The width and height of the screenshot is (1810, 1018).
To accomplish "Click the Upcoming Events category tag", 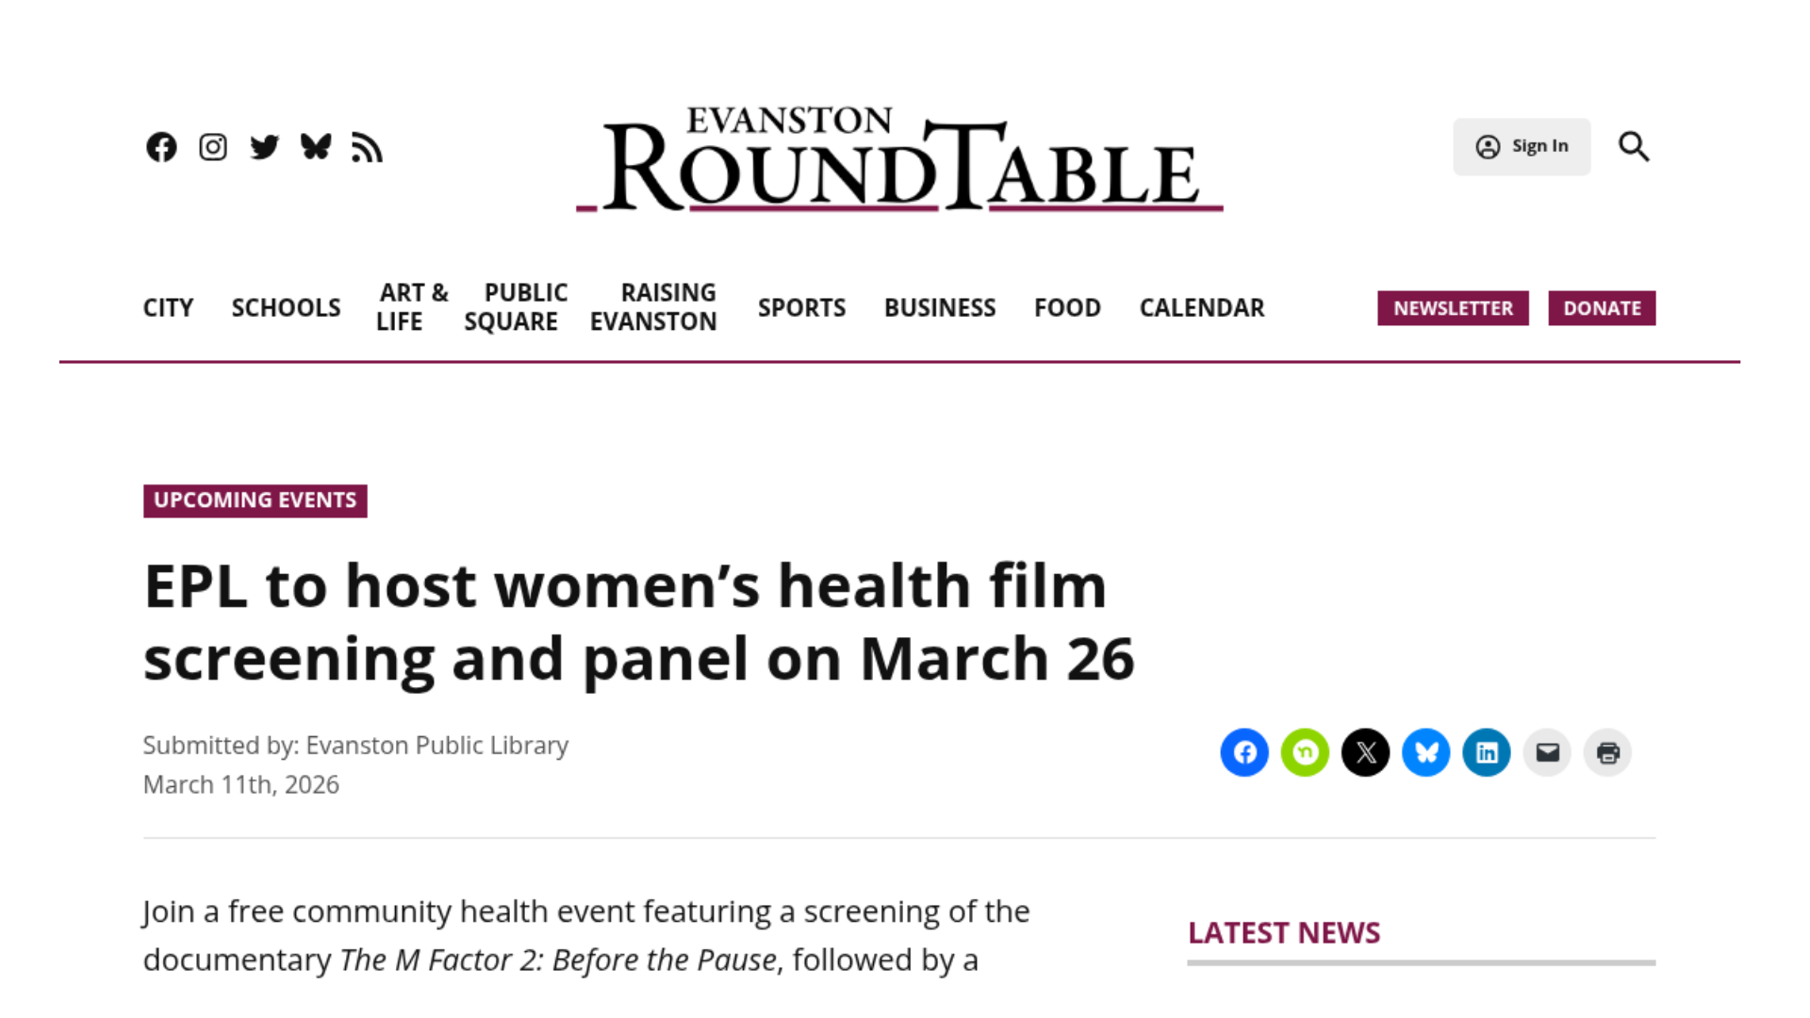I will point(255,501).
